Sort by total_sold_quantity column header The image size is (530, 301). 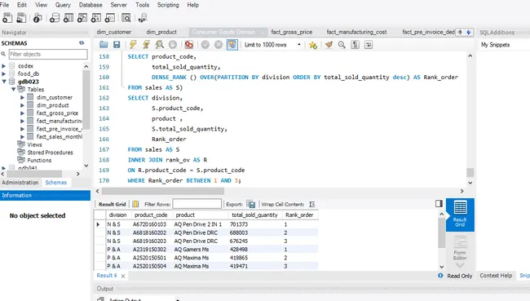(x=254, y=215)
